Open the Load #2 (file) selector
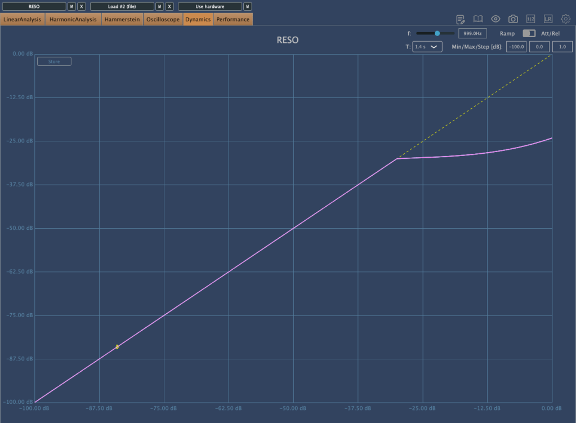This screenshot has width=576, height=423. [x=122, y=6]
